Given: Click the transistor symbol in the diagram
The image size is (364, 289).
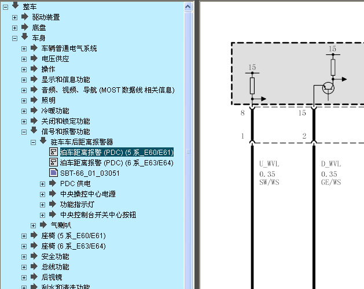Looking at the screenshot, I should click(328, 88).
